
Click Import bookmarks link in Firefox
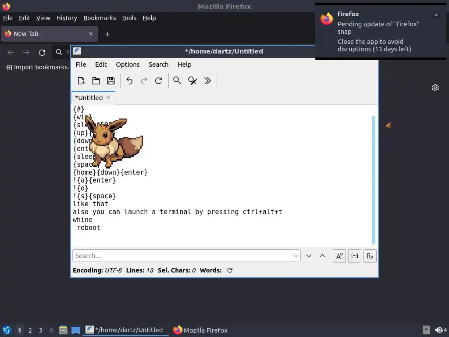coord(38,67)
